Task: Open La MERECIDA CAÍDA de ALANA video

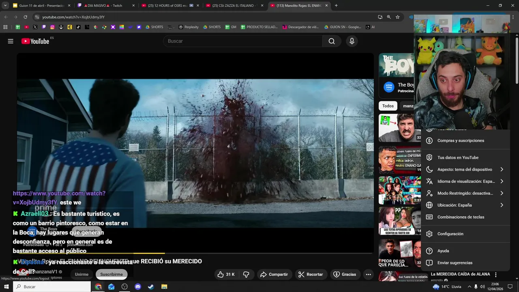Action: [460, 274]
